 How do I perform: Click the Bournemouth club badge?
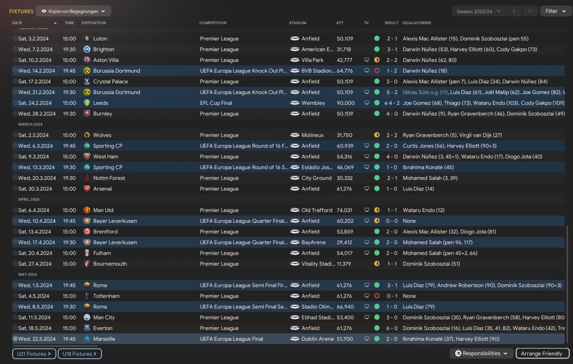[87, 264]
